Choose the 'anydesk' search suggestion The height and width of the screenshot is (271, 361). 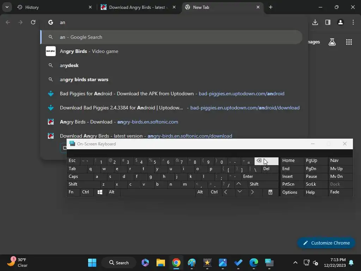[172, 65]
